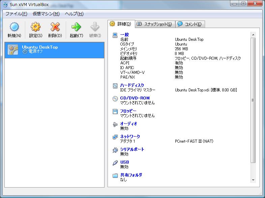
Task: Click the CD/DVD-ROM section disc icon
Action: pos(115,98)
